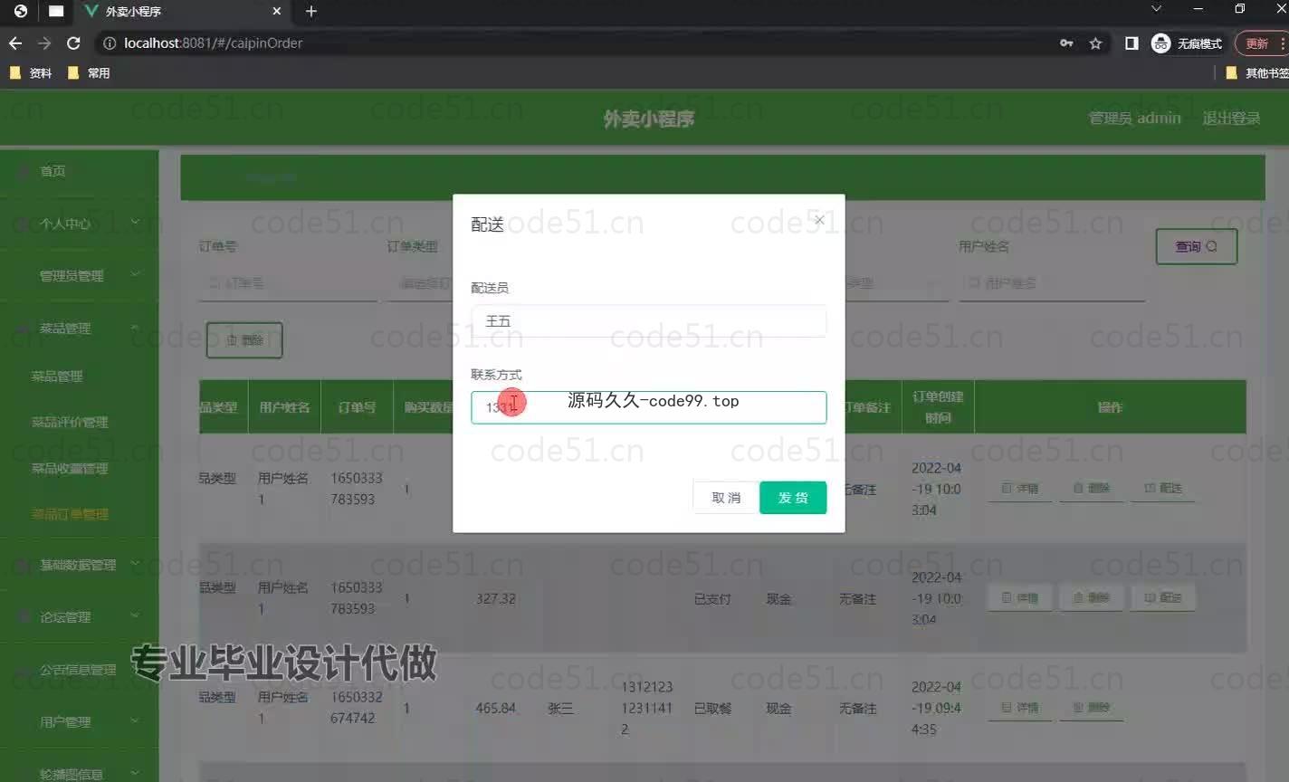Go forward in the browser
Image resolution: width=1289 pixels, height=782 pixels.
(x=44, y=43)
